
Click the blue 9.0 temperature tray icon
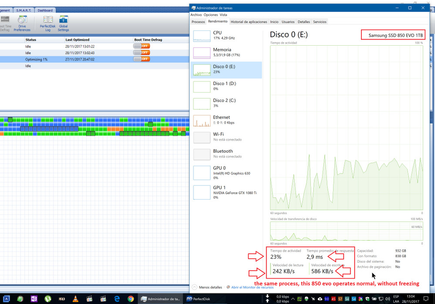point(327,299)
